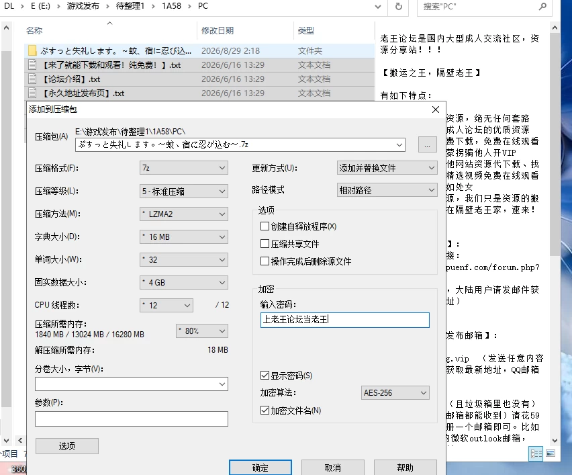Select folder icon of ぷすっと失礼します row
572x475 pixels.
point(32,50)
